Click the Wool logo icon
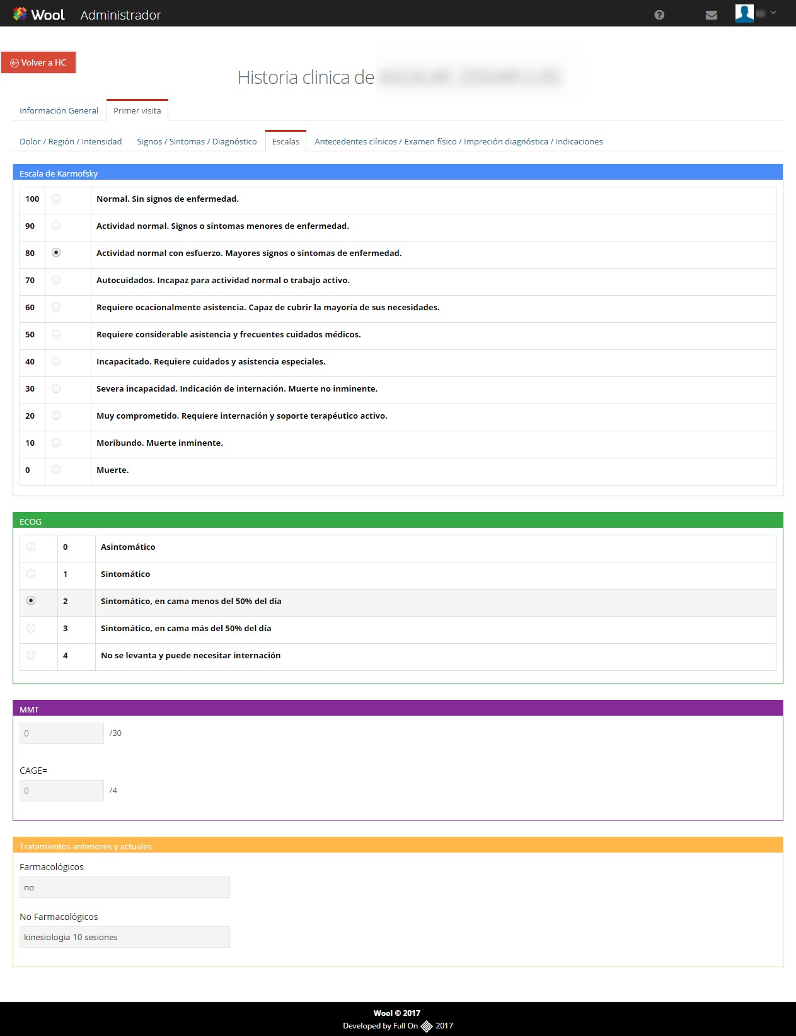 pyautogui.click(x=20, y=14)
